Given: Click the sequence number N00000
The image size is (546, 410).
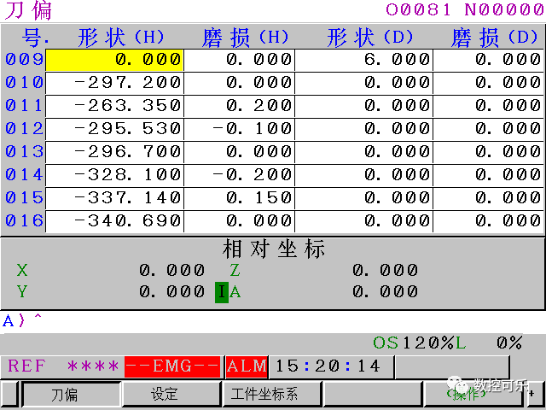Looking at the screenshot, I should tap(504, 9).
